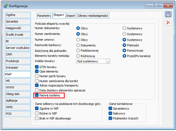Choose Dokumentu for Rachunek bankowy
Image resolution: width=176 pixels, height=131 pixels.
[x=78, y=45]
